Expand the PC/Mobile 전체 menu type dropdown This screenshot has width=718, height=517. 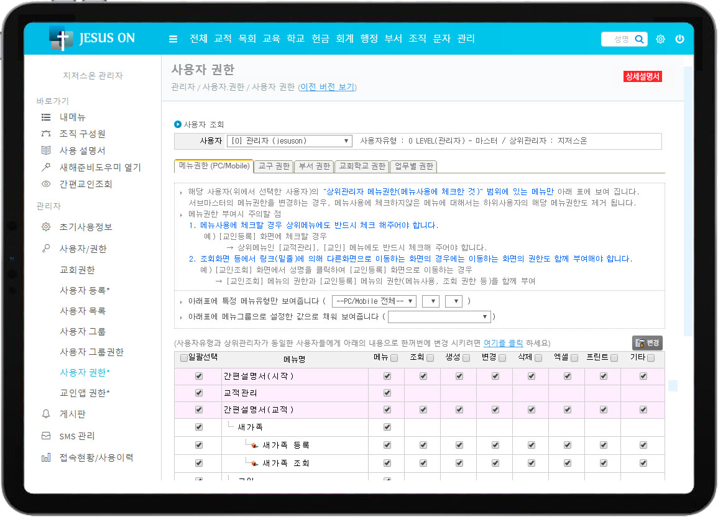(x=374, y=301)
